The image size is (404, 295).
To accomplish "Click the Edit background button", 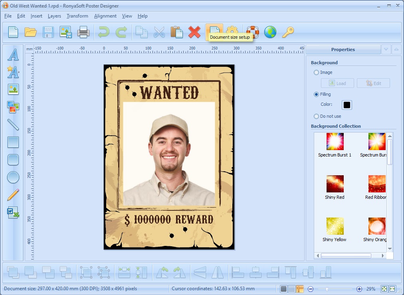I will [373, 83].
